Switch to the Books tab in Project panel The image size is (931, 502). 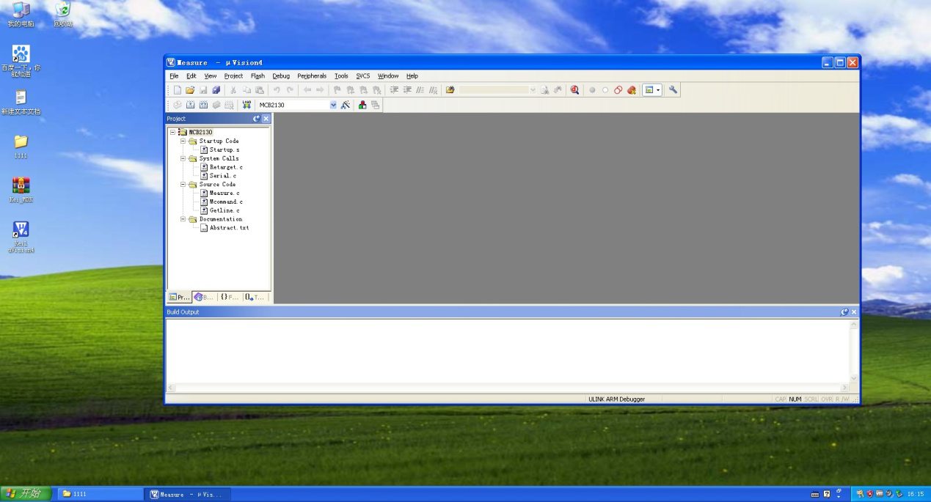click(x=204, y=298)
